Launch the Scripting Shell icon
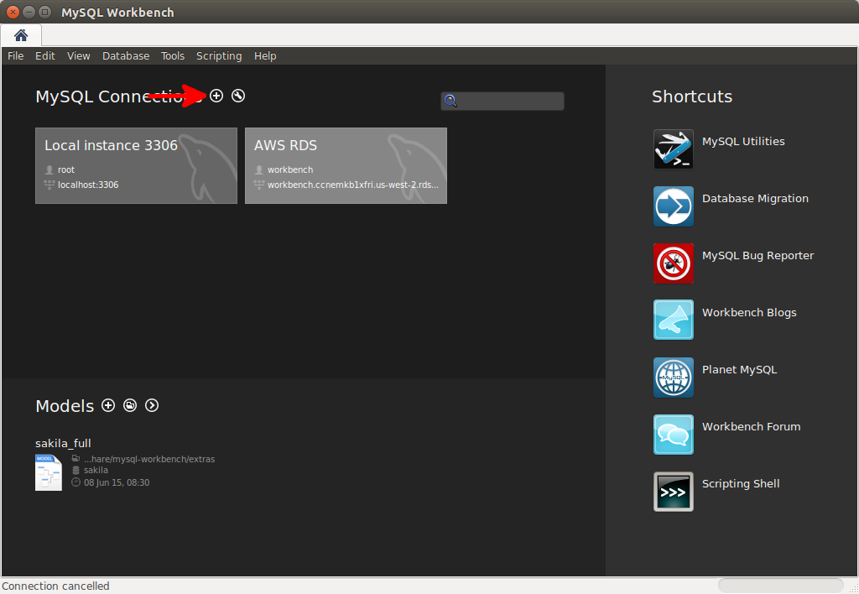 [674, 492]
